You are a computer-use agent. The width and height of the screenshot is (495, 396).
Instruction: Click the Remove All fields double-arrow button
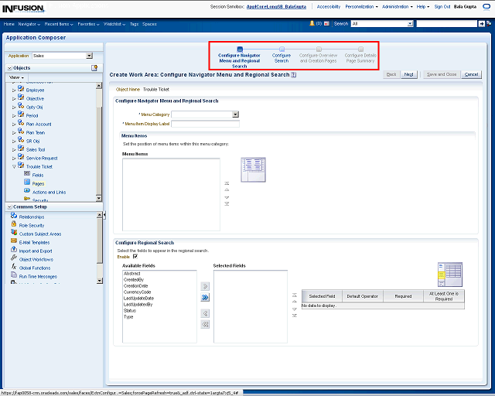205,325
